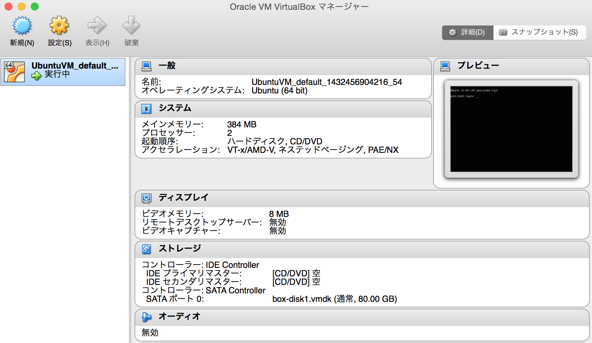592x343 pixels.
Task: Click the Audio (オーディオ) speaker icon
Action: 146,317
